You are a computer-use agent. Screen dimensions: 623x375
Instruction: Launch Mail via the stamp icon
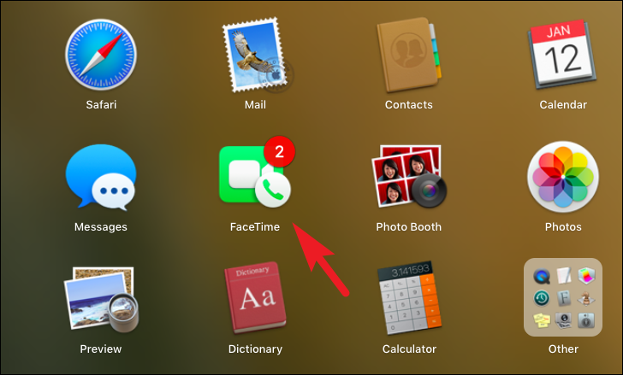[258, 56]
